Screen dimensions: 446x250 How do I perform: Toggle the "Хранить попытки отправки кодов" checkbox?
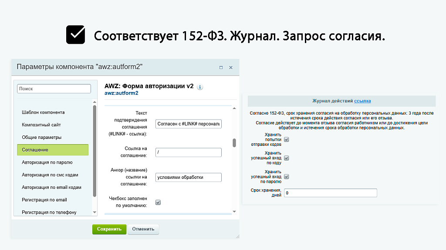[x=286, y=139]
